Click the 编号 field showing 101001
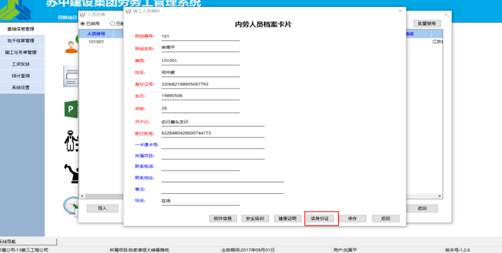Image resolution: width=502 pixels, height=253 pixels. [x=200, y=60]
